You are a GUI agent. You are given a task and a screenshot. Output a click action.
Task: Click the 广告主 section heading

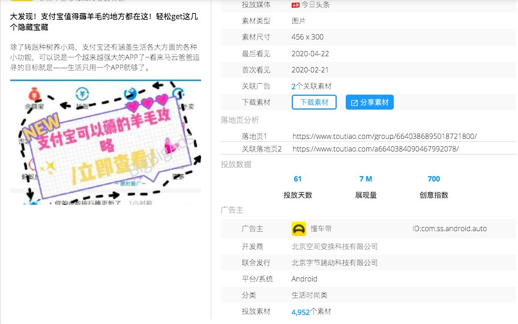[232, 210]
